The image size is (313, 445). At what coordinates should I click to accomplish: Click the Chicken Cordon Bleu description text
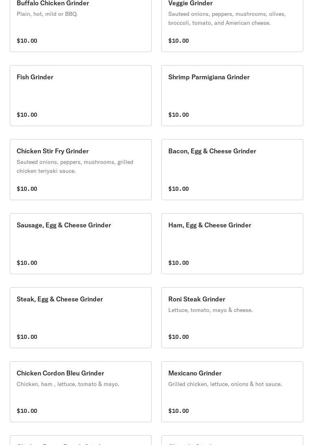(68, 384)
